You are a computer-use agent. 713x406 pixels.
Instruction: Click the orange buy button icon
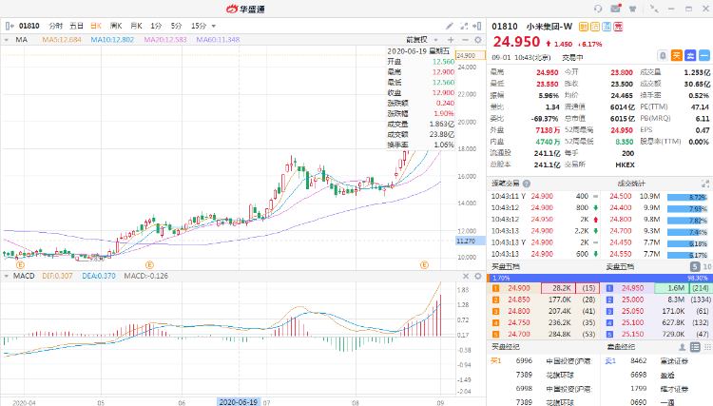677,55
